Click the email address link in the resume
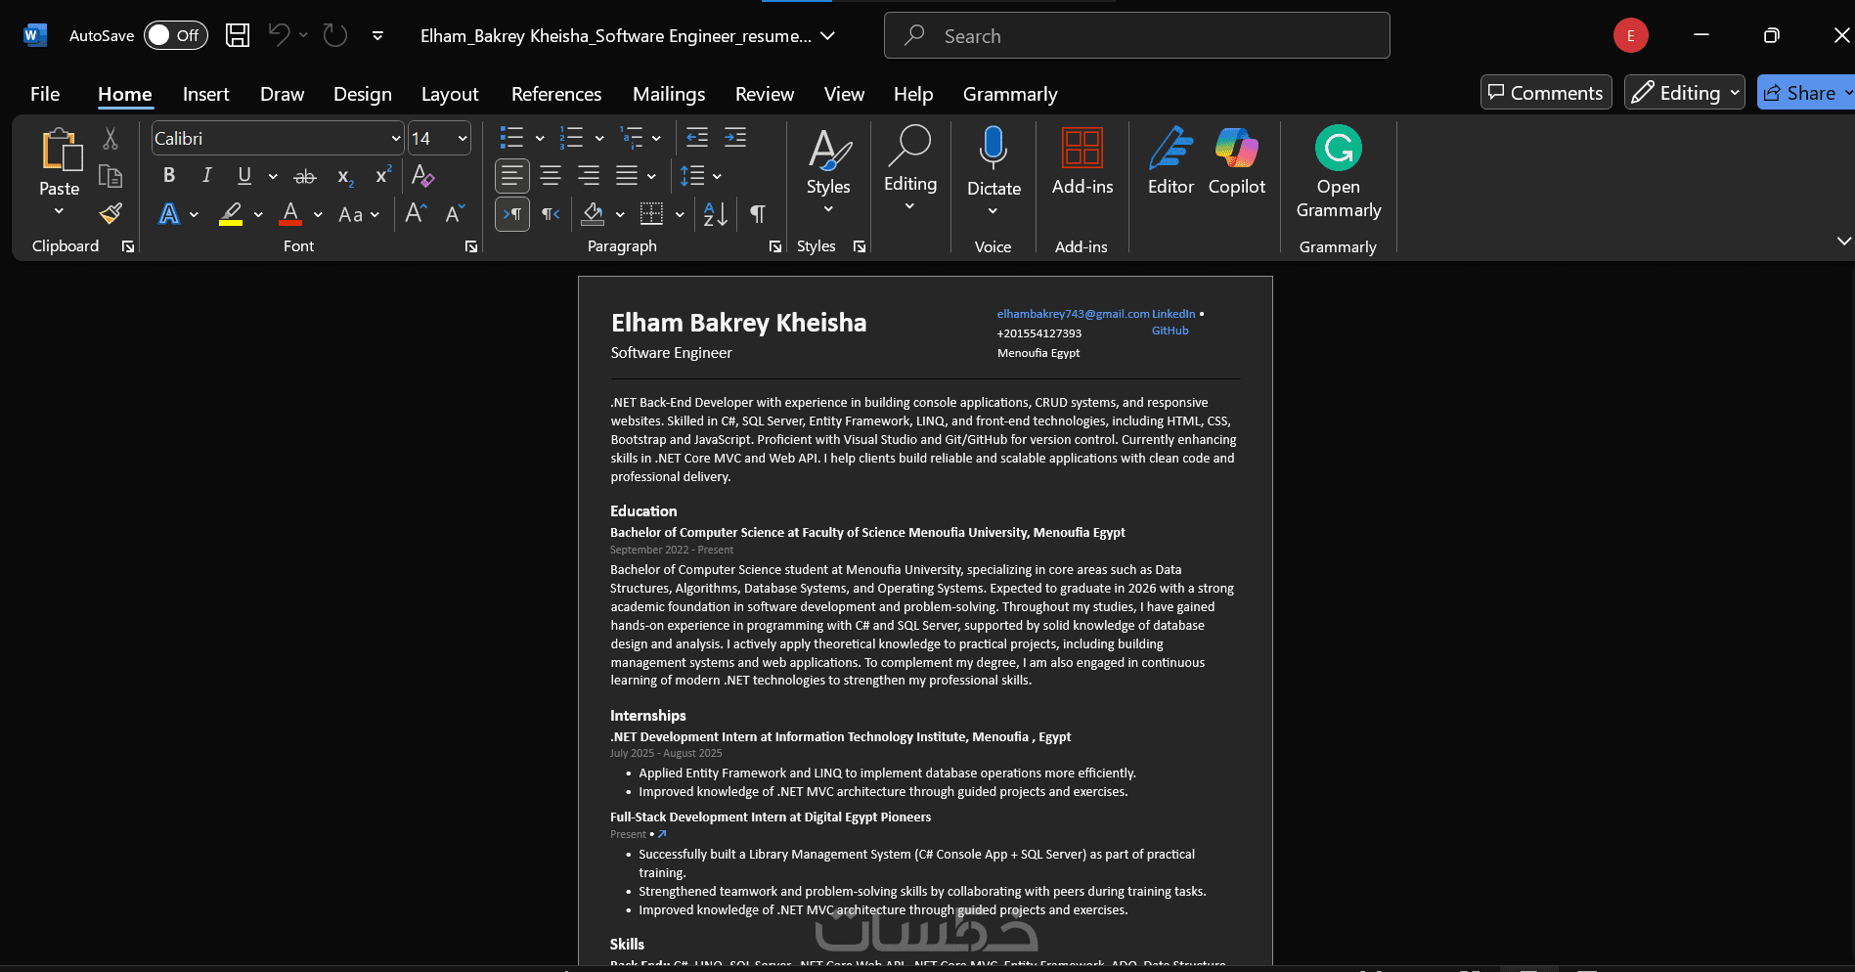Image resolution: width=1855 pixels, height=972 pixels. [x=1074, y=314]
